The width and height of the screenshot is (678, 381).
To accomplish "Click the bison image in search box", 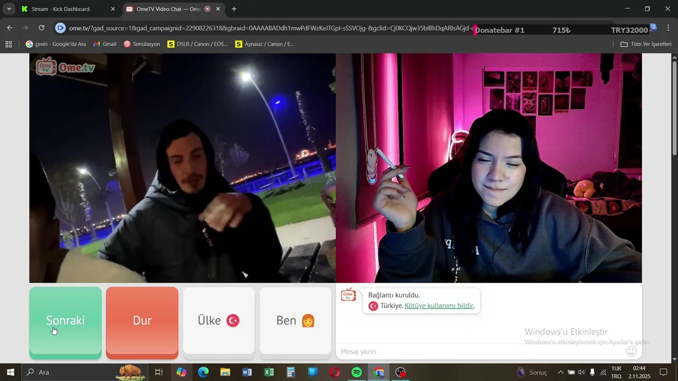I will click(130, 372).
